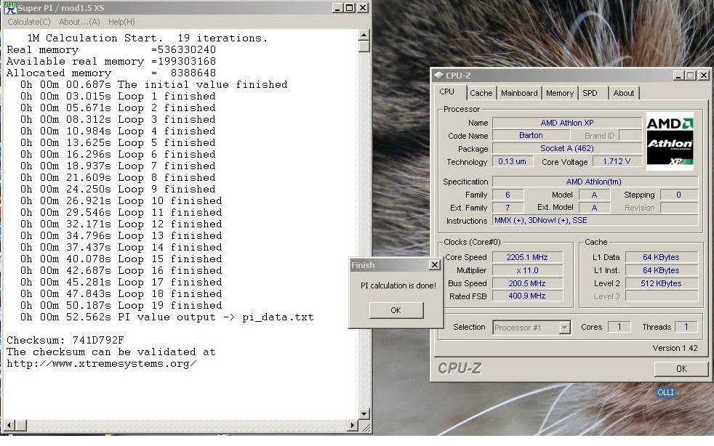Click the Super PI vertical scrollbar down arrow
The height and width of the screenshot is (446, 714).
coord(364,414)
